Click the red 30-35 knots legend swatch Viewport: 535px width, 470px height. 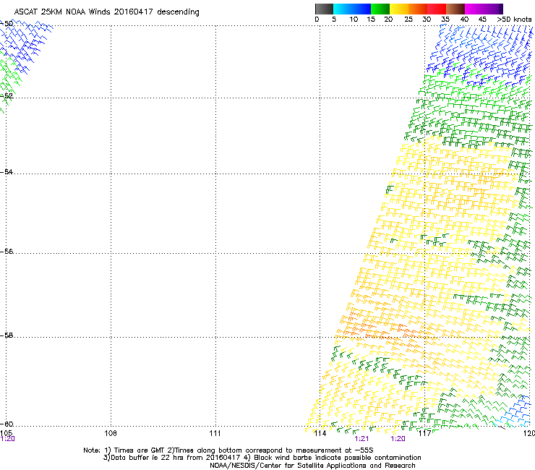coord(437,9)
